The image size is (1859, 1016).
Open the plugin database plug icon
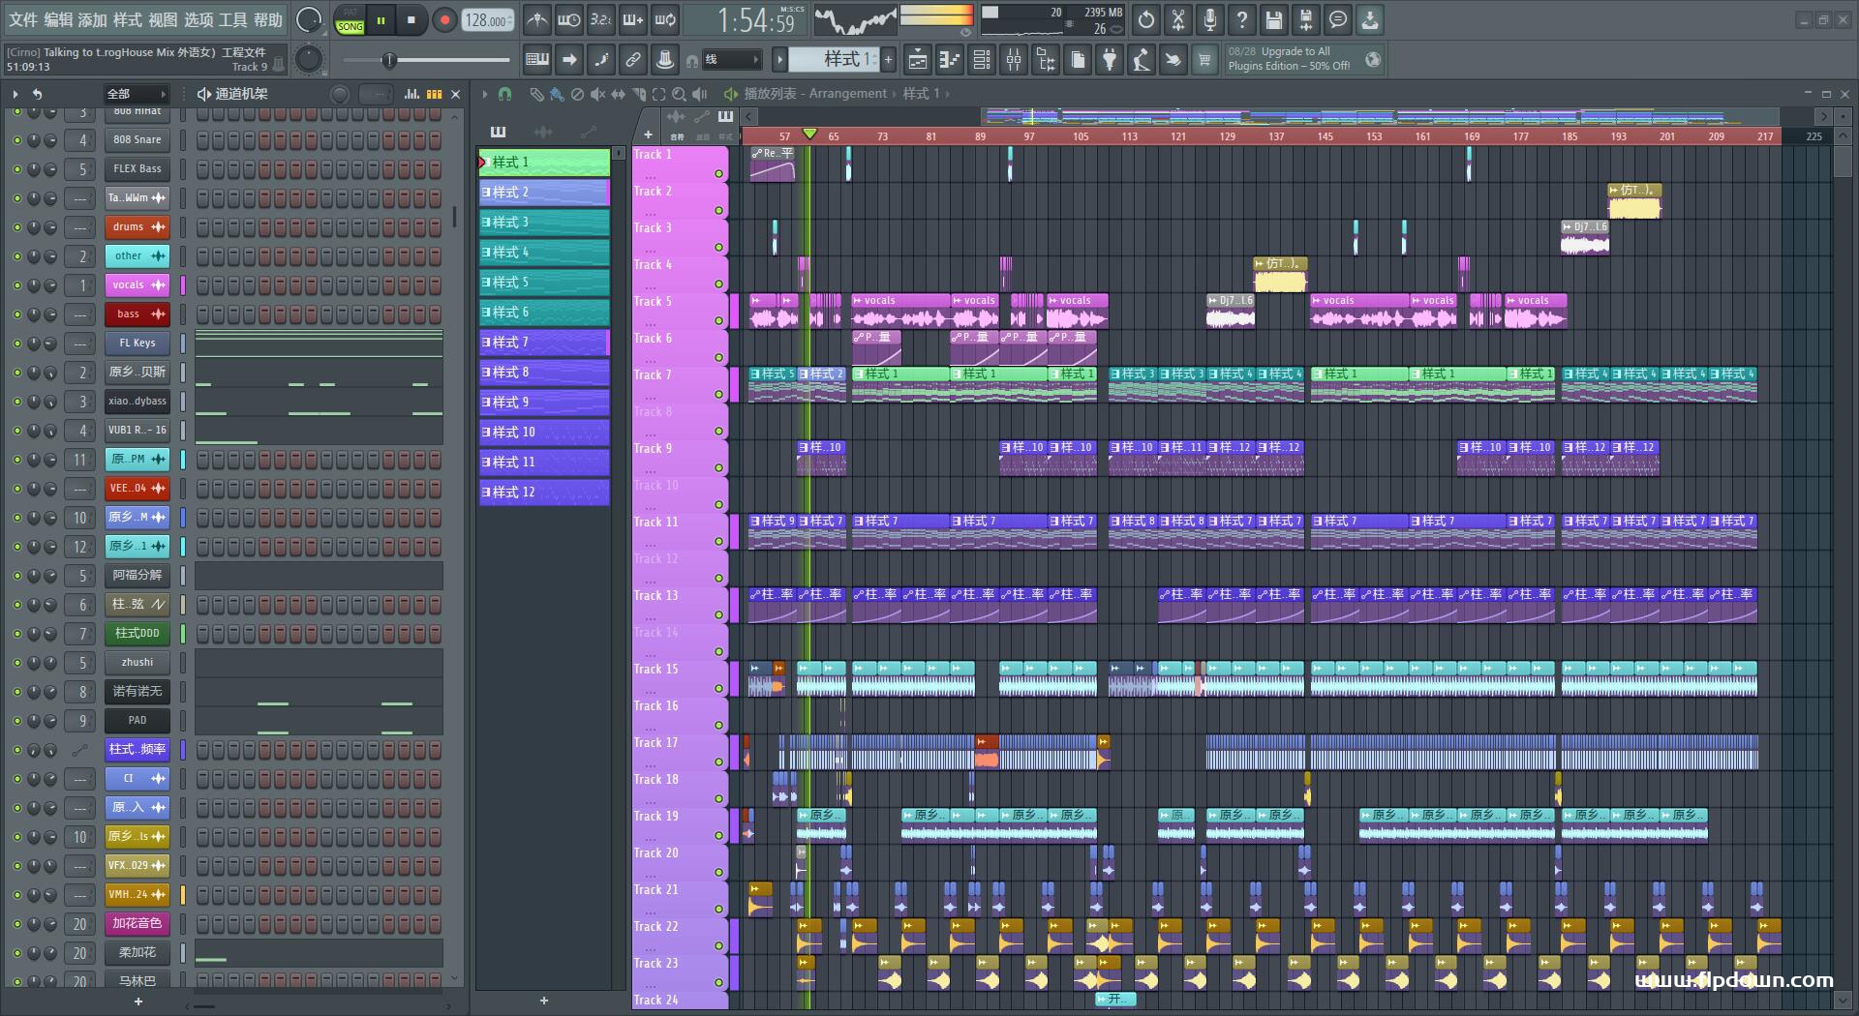(x=1110, y=60)
